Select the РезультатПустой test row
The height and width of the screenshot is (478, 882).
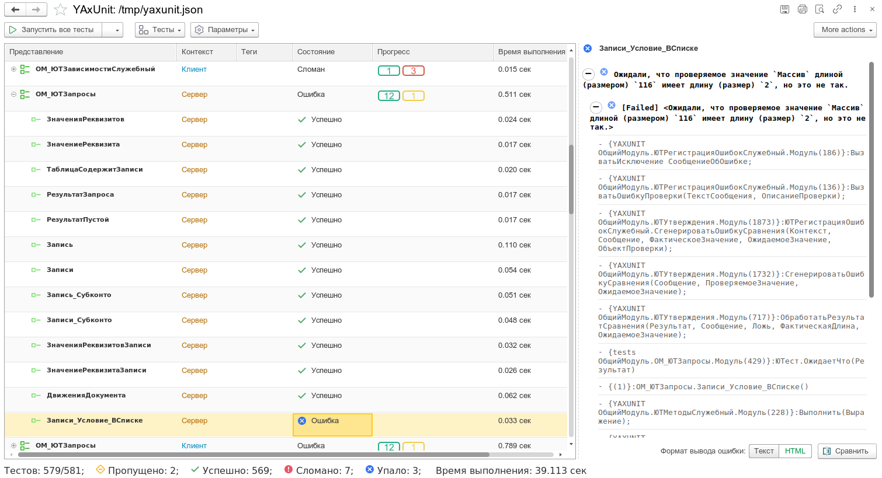[x=286, y=224]
